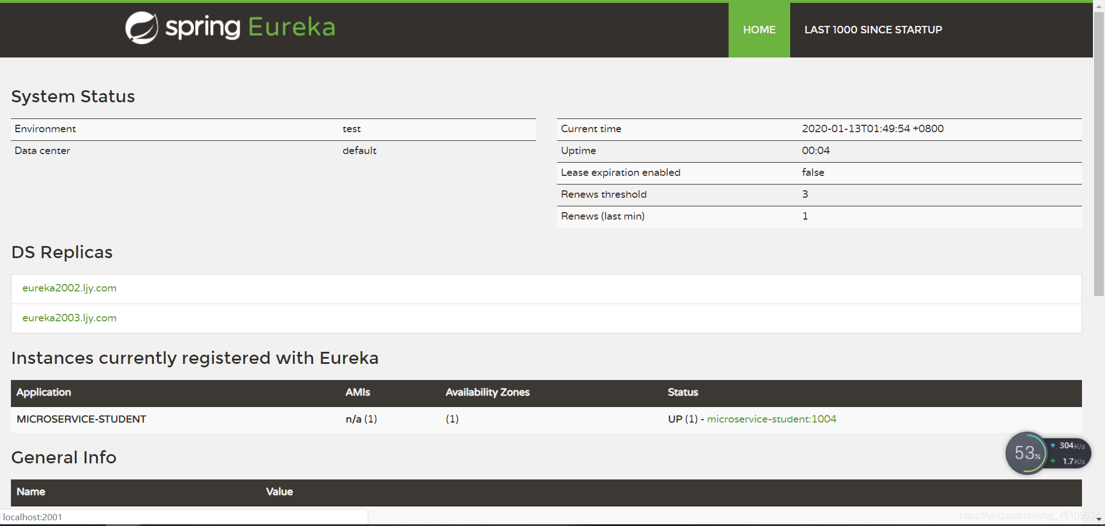Click the Renews threshold value 3

click(x=805, y=194)
